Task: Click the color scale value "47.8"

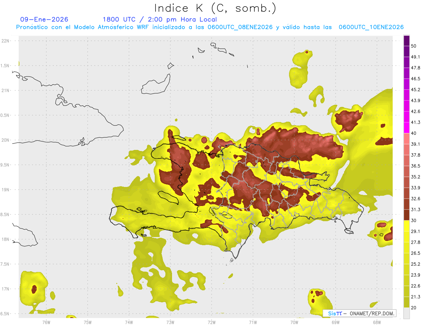Action: point(416,68)
